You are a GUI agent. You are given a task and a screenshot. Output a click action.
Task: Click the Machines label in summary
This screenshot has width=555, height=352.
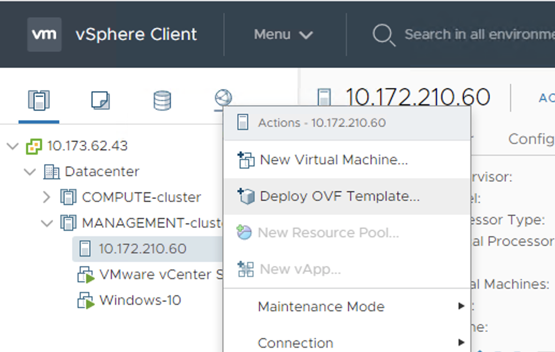click(511, 284)
